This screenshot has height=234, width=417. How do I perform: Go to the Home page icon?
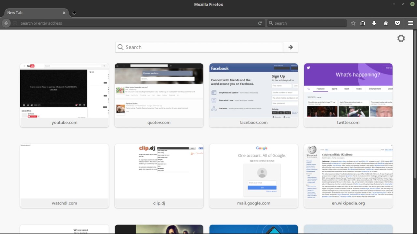click(386, 23)
